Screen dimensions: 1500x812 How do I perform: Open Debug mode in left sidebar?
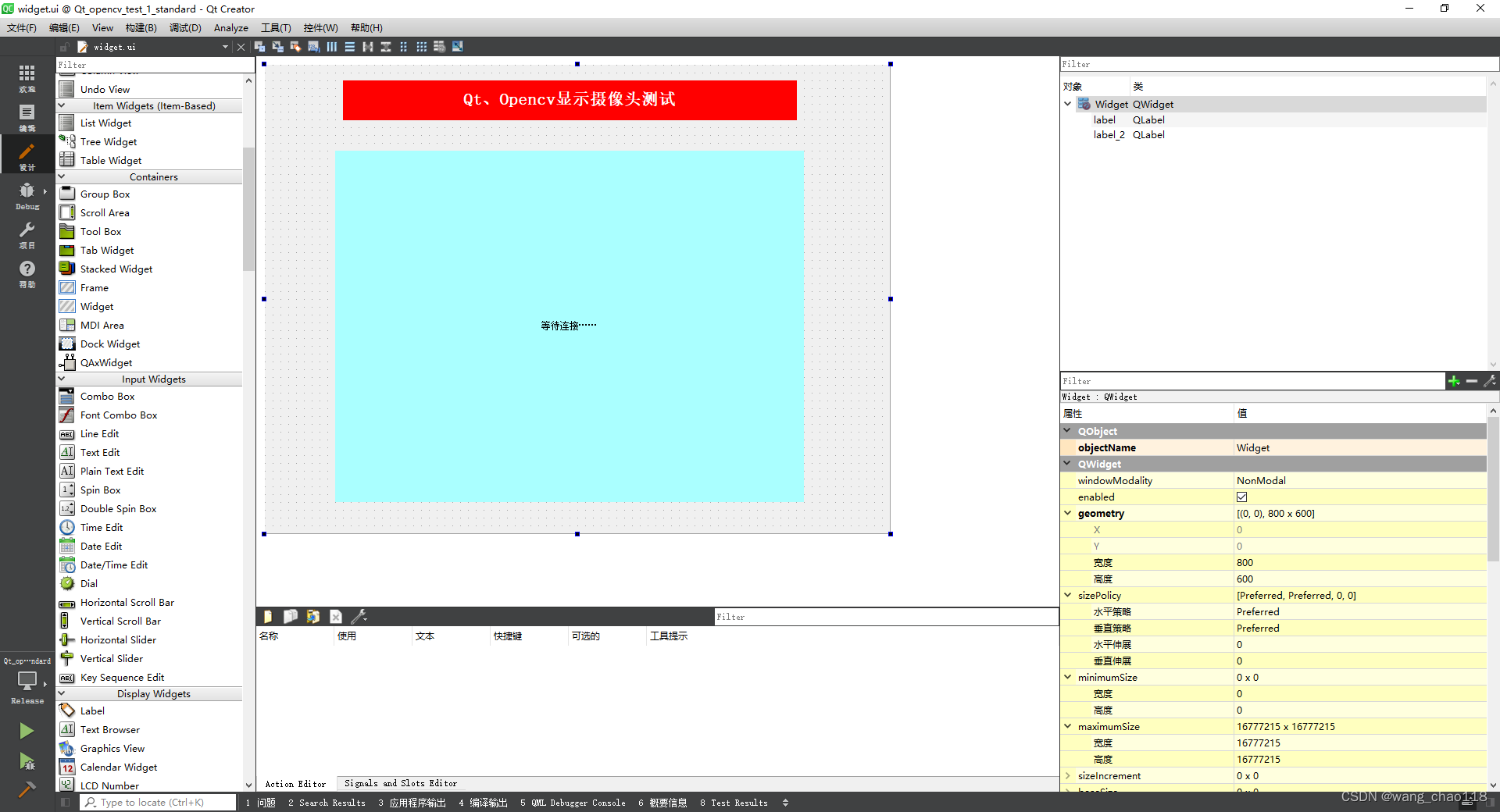point(27,195)
